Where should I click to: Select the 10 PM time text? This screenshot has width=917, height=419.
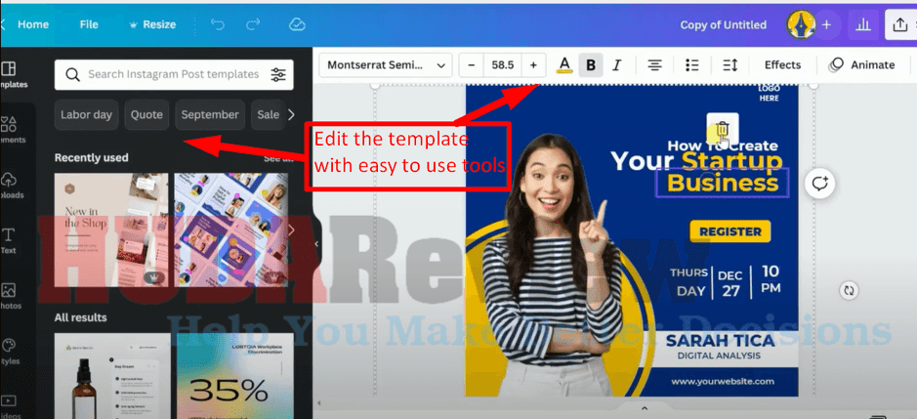pos(771,279)
